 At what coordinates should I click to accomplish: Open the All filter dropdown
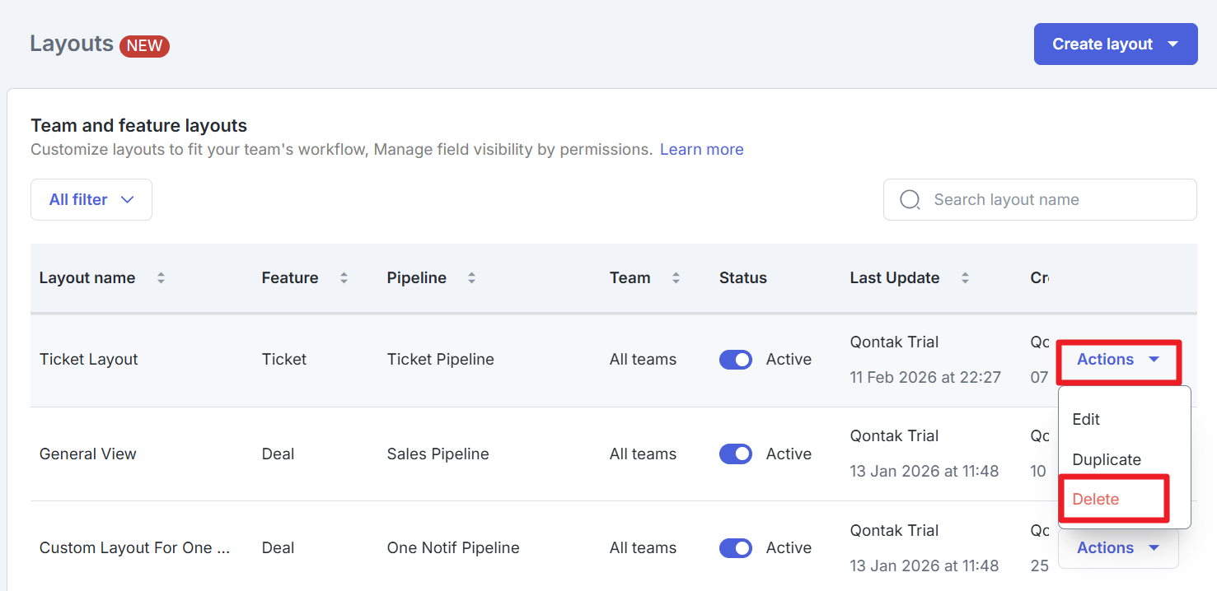click(91, 200)
